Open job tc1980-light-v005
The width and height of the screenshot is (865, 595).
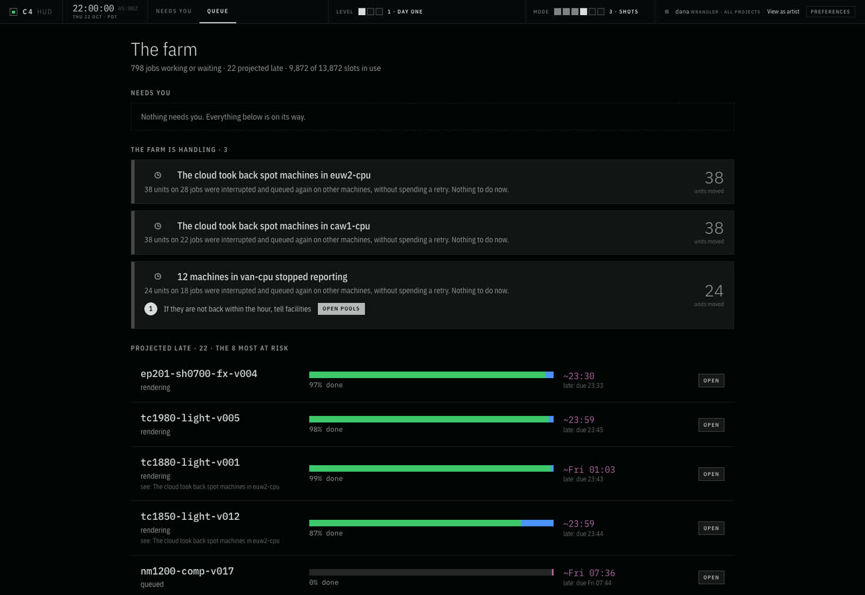[x=711, y=425]
